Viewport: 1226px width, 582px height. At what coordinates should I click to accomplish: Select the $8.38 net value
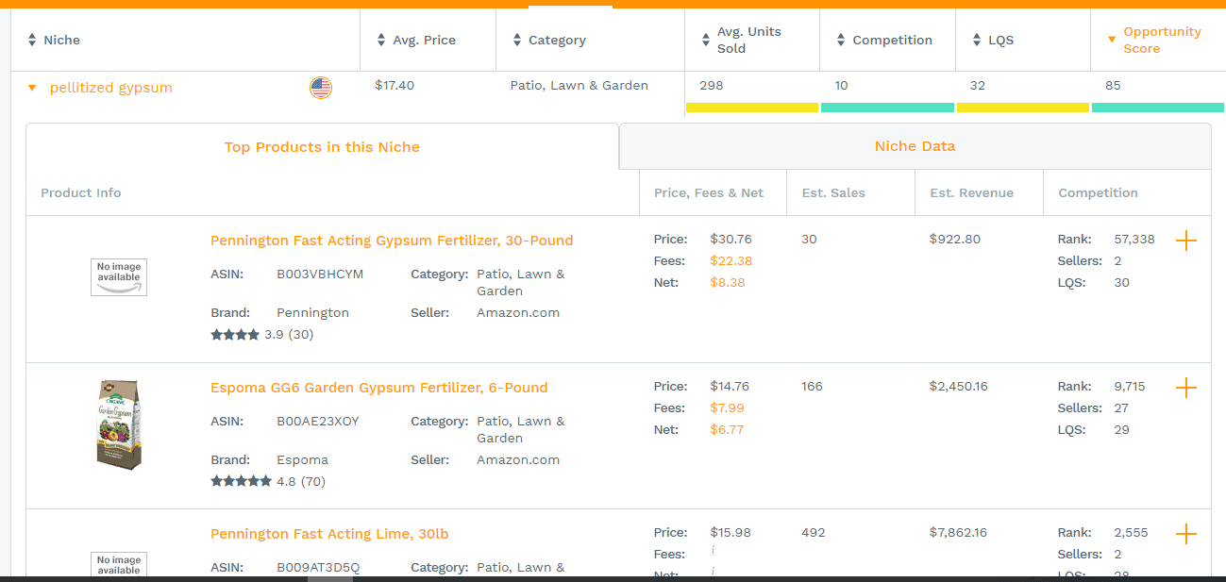[x=728, y=283]
